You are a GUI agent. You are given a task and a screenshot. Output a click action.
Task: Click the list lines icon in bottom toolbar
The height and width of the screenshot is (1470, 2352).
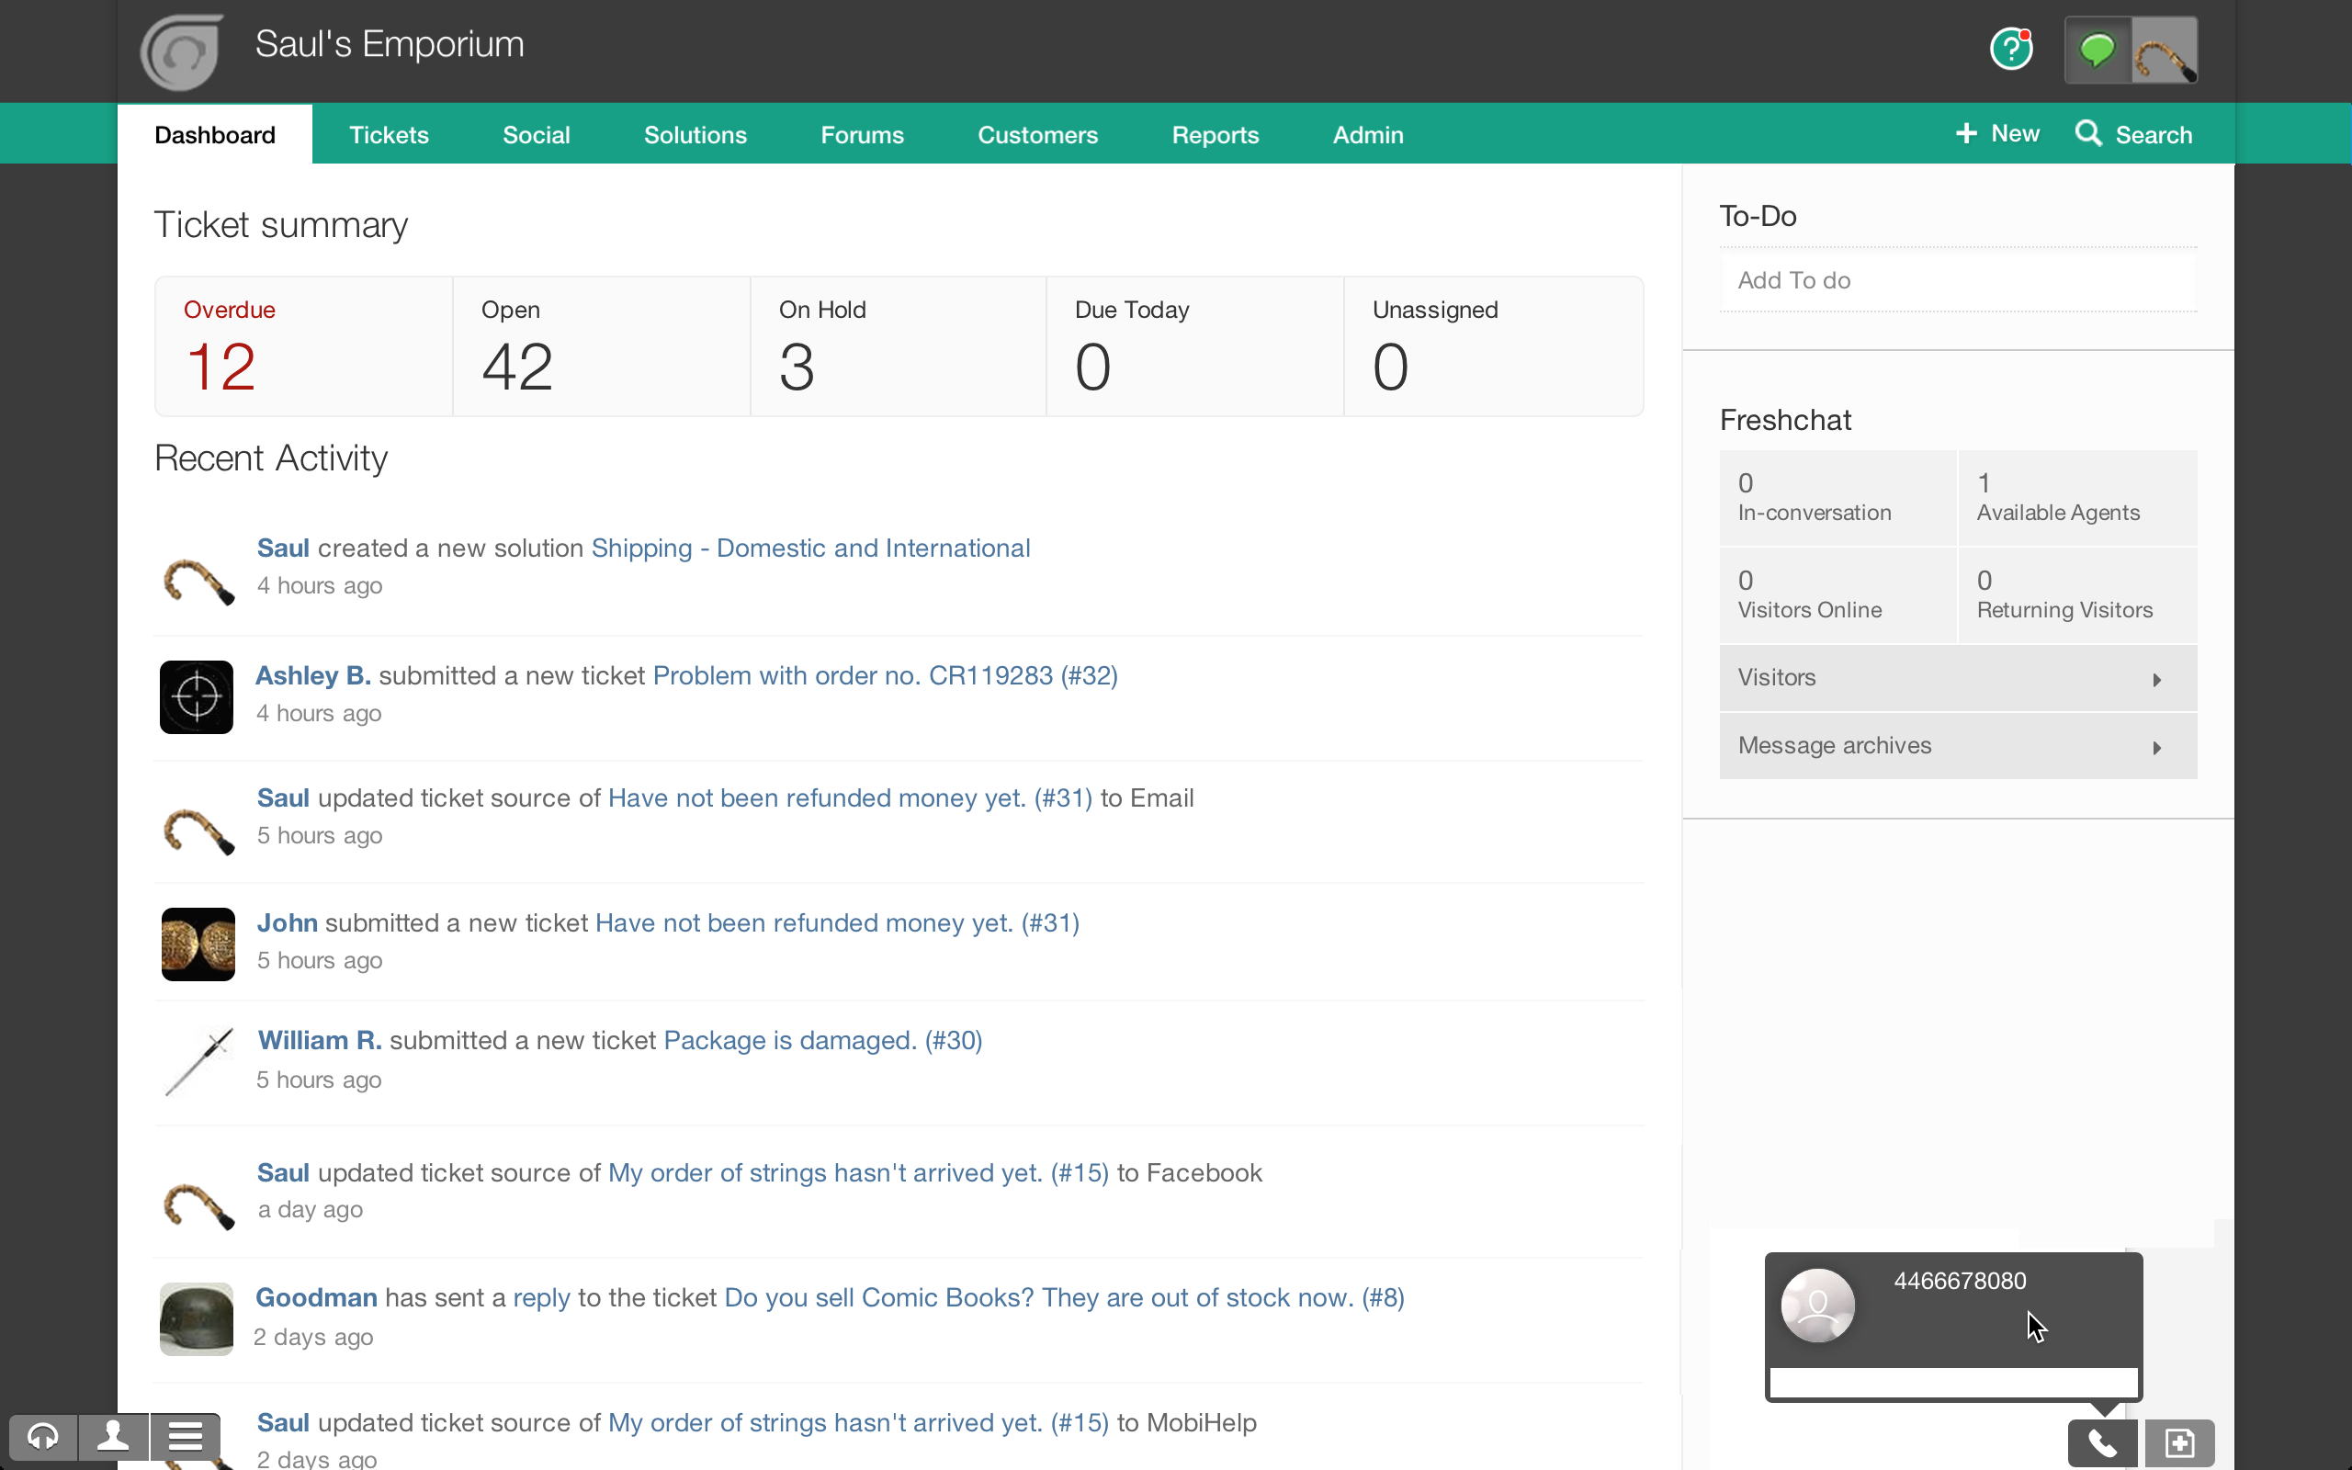click(185, 1436)
